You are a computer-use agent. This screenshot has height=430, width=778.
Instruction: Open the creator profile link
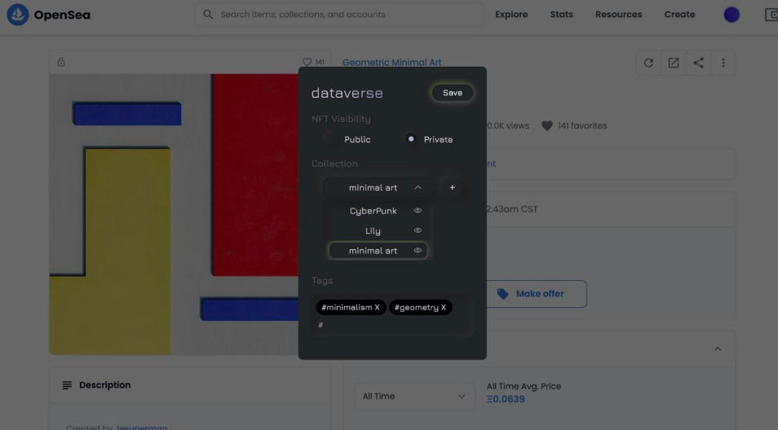point(141,427)
